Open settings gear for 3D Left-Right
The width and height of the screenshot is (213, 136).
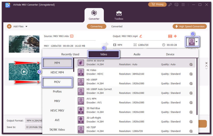coord(191,122)
